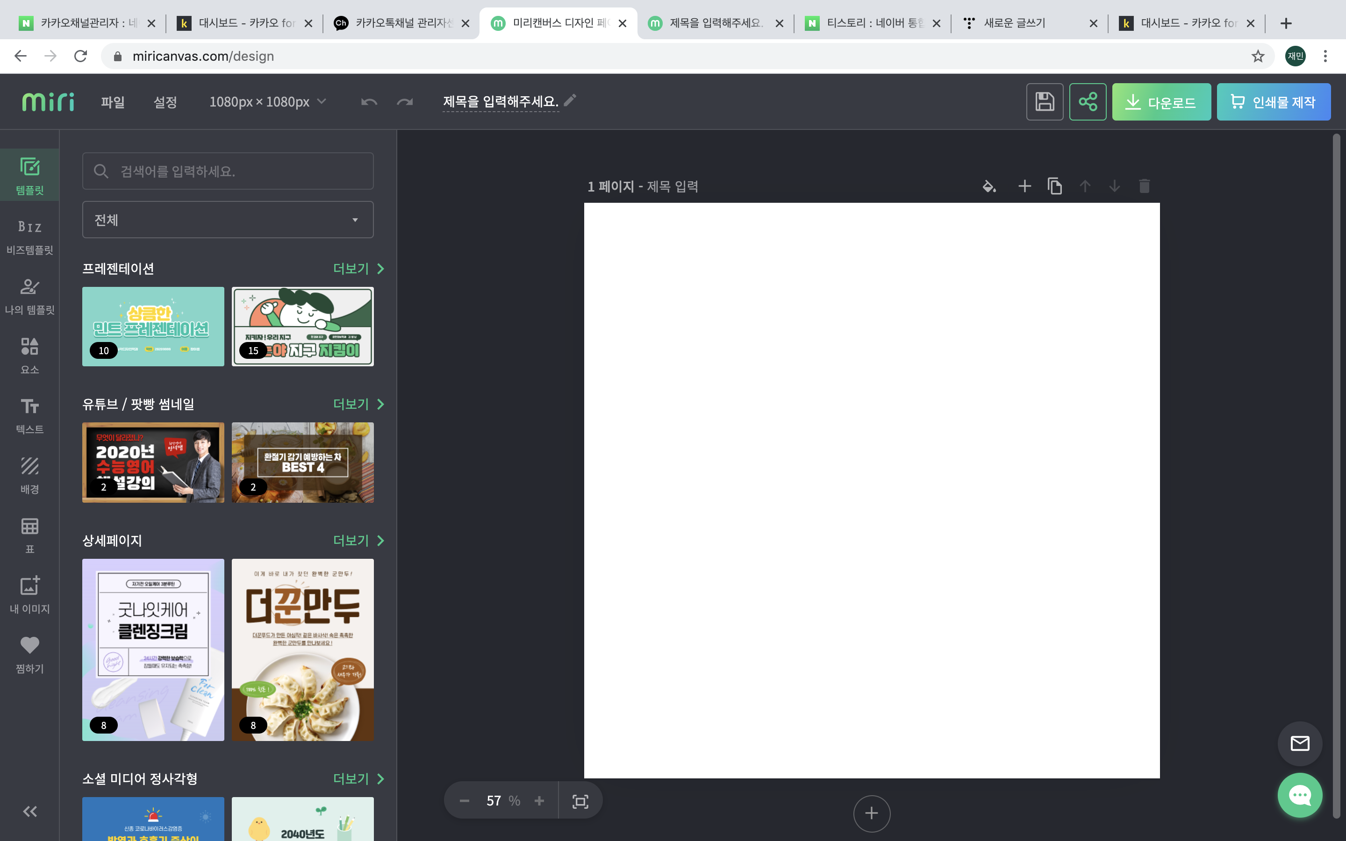
Task: Duplicate the page with the copy icon
Action: click(x=1054, y=186)
